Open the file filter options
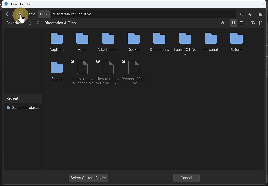This screenshot has width=268, height=186. pos(252,23)
